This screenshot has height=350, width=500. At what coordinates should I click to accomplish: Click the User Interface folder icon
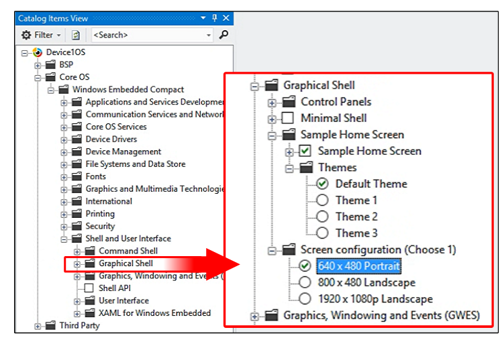[90, 300]
